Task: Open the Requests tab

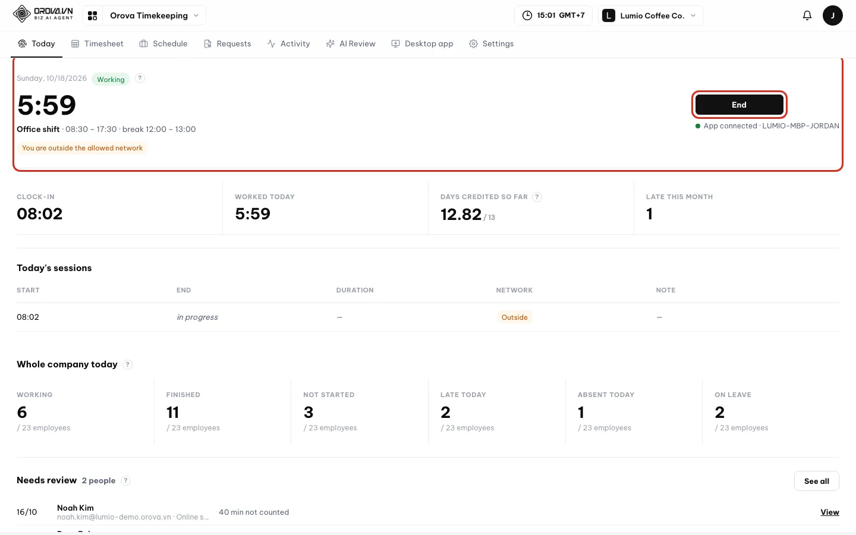Action: click(228, 43)
